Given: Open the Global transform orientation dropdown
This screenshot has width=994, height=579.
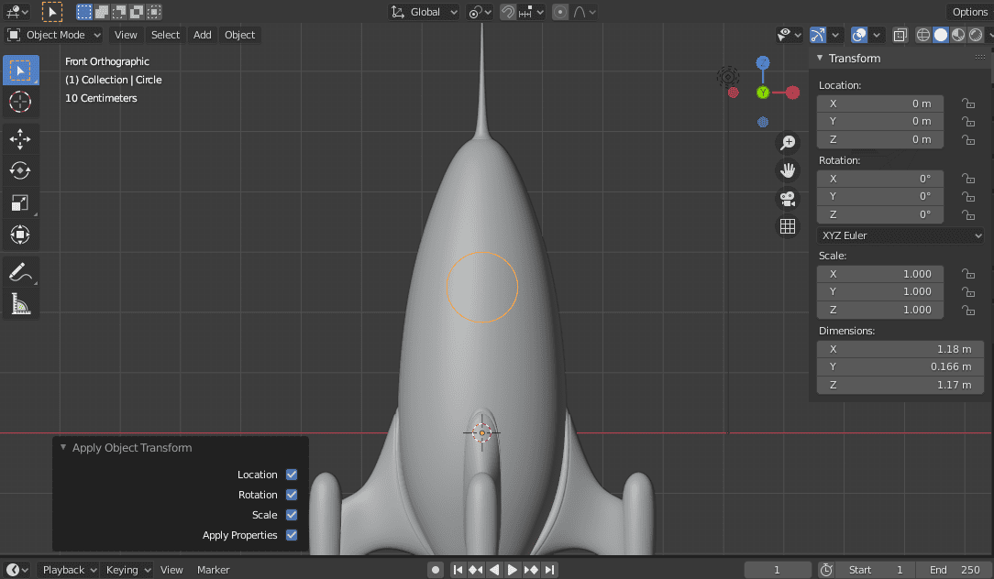Looking at the screenshot, I should click(423, 11).
